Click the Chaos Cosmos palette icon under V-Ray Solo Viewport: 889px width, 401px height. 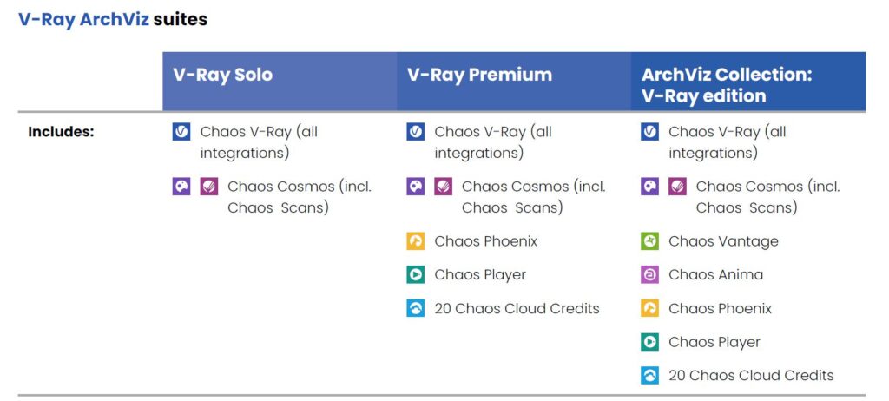tap(181, 187)
